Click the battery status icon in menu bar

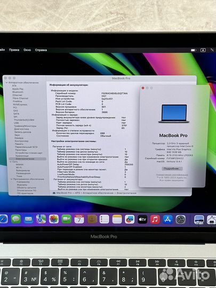tap(193, 50)
